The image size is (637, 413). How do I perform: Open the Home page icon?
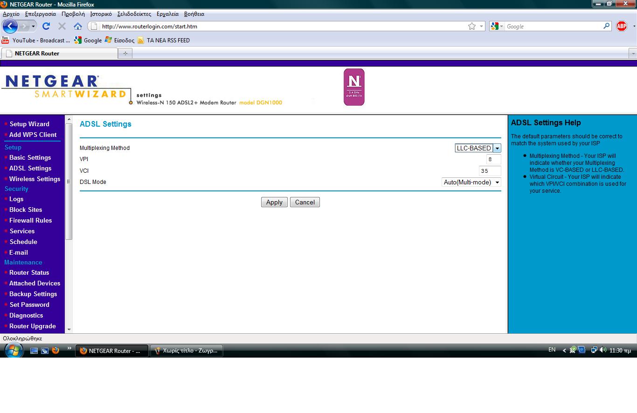click(78, 26)
